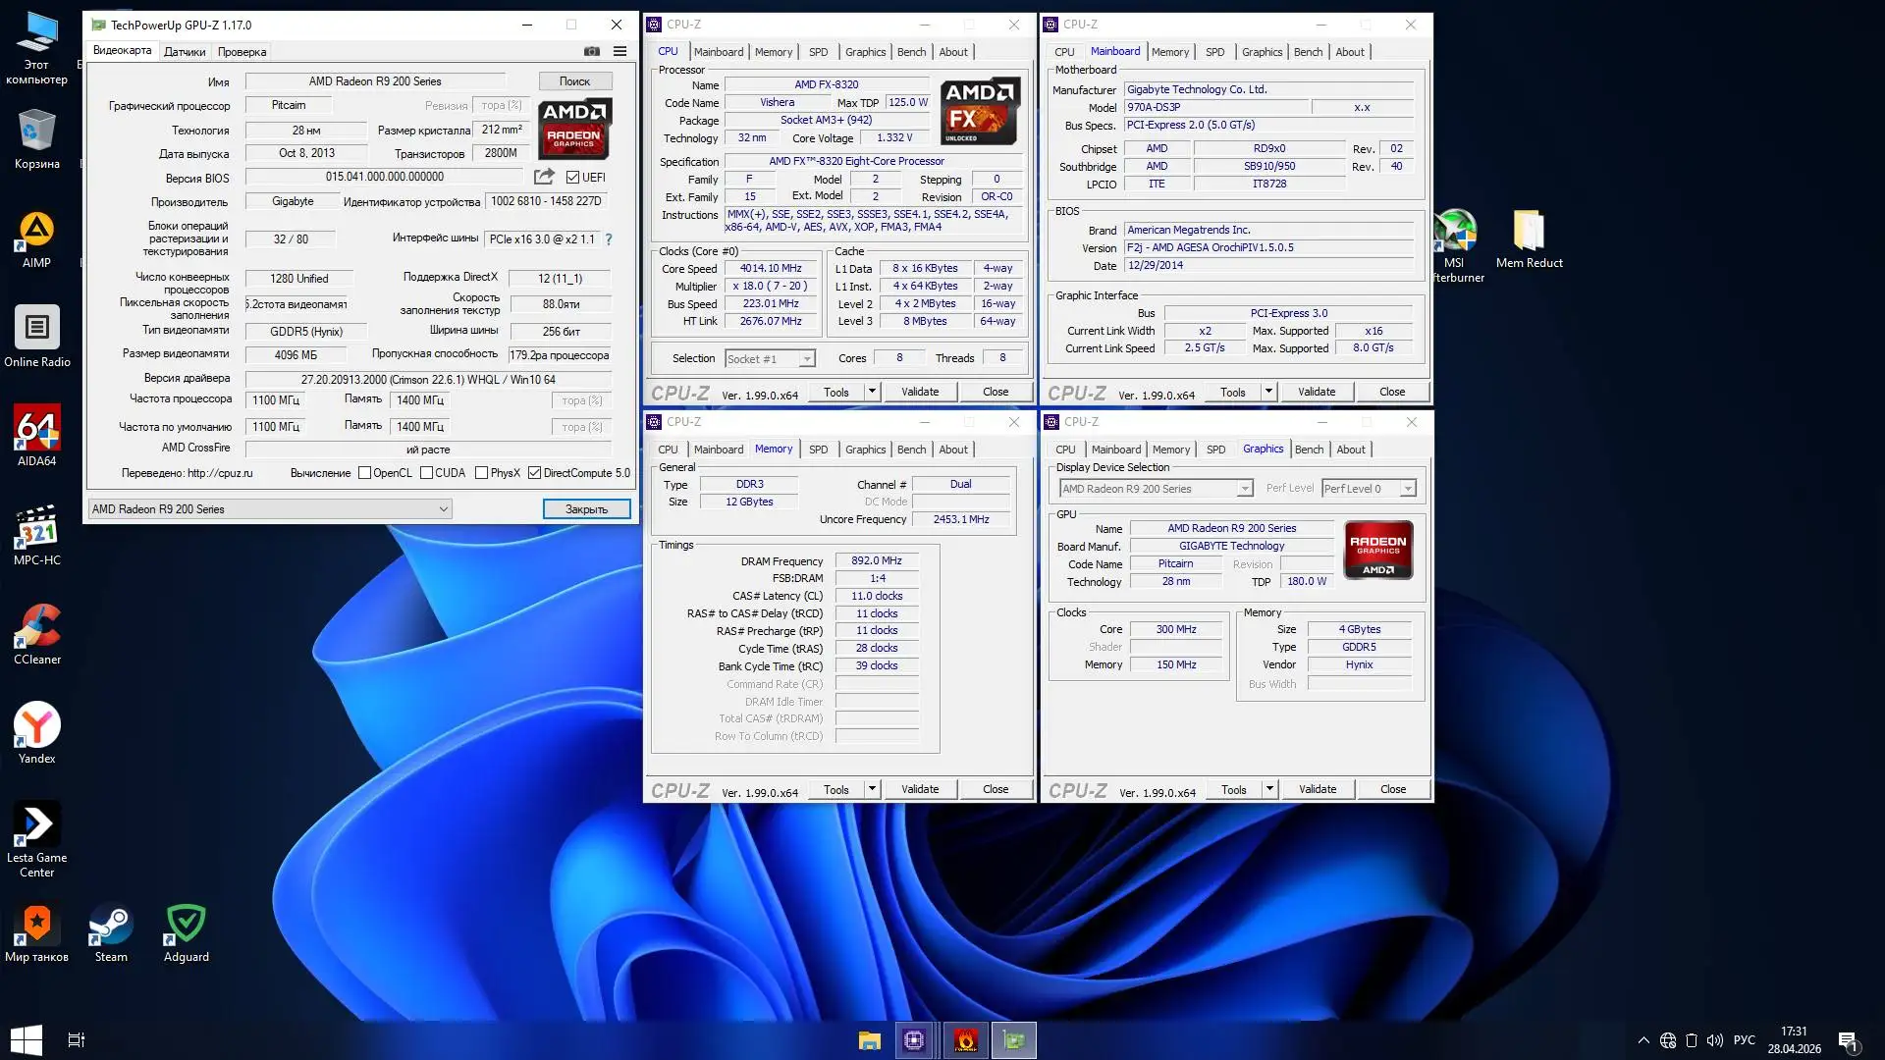Switch to Проверка tab in GPU-Z
The height and width of the screenshot is (1060, 1885).
tap(242, 52)
